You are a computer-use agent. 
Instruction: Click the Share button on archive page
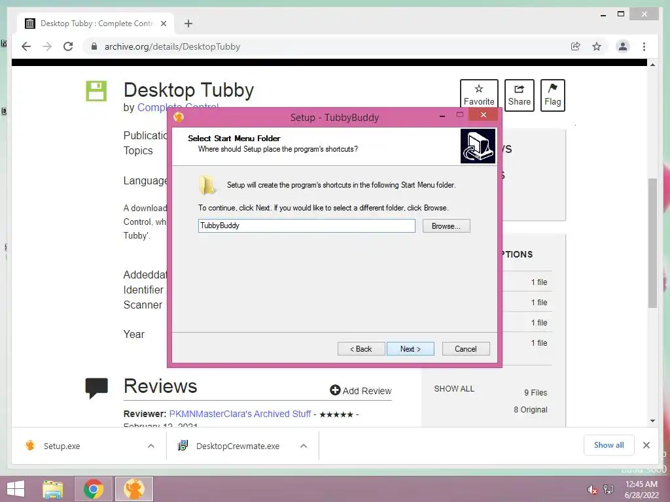[x=519, y=95]
